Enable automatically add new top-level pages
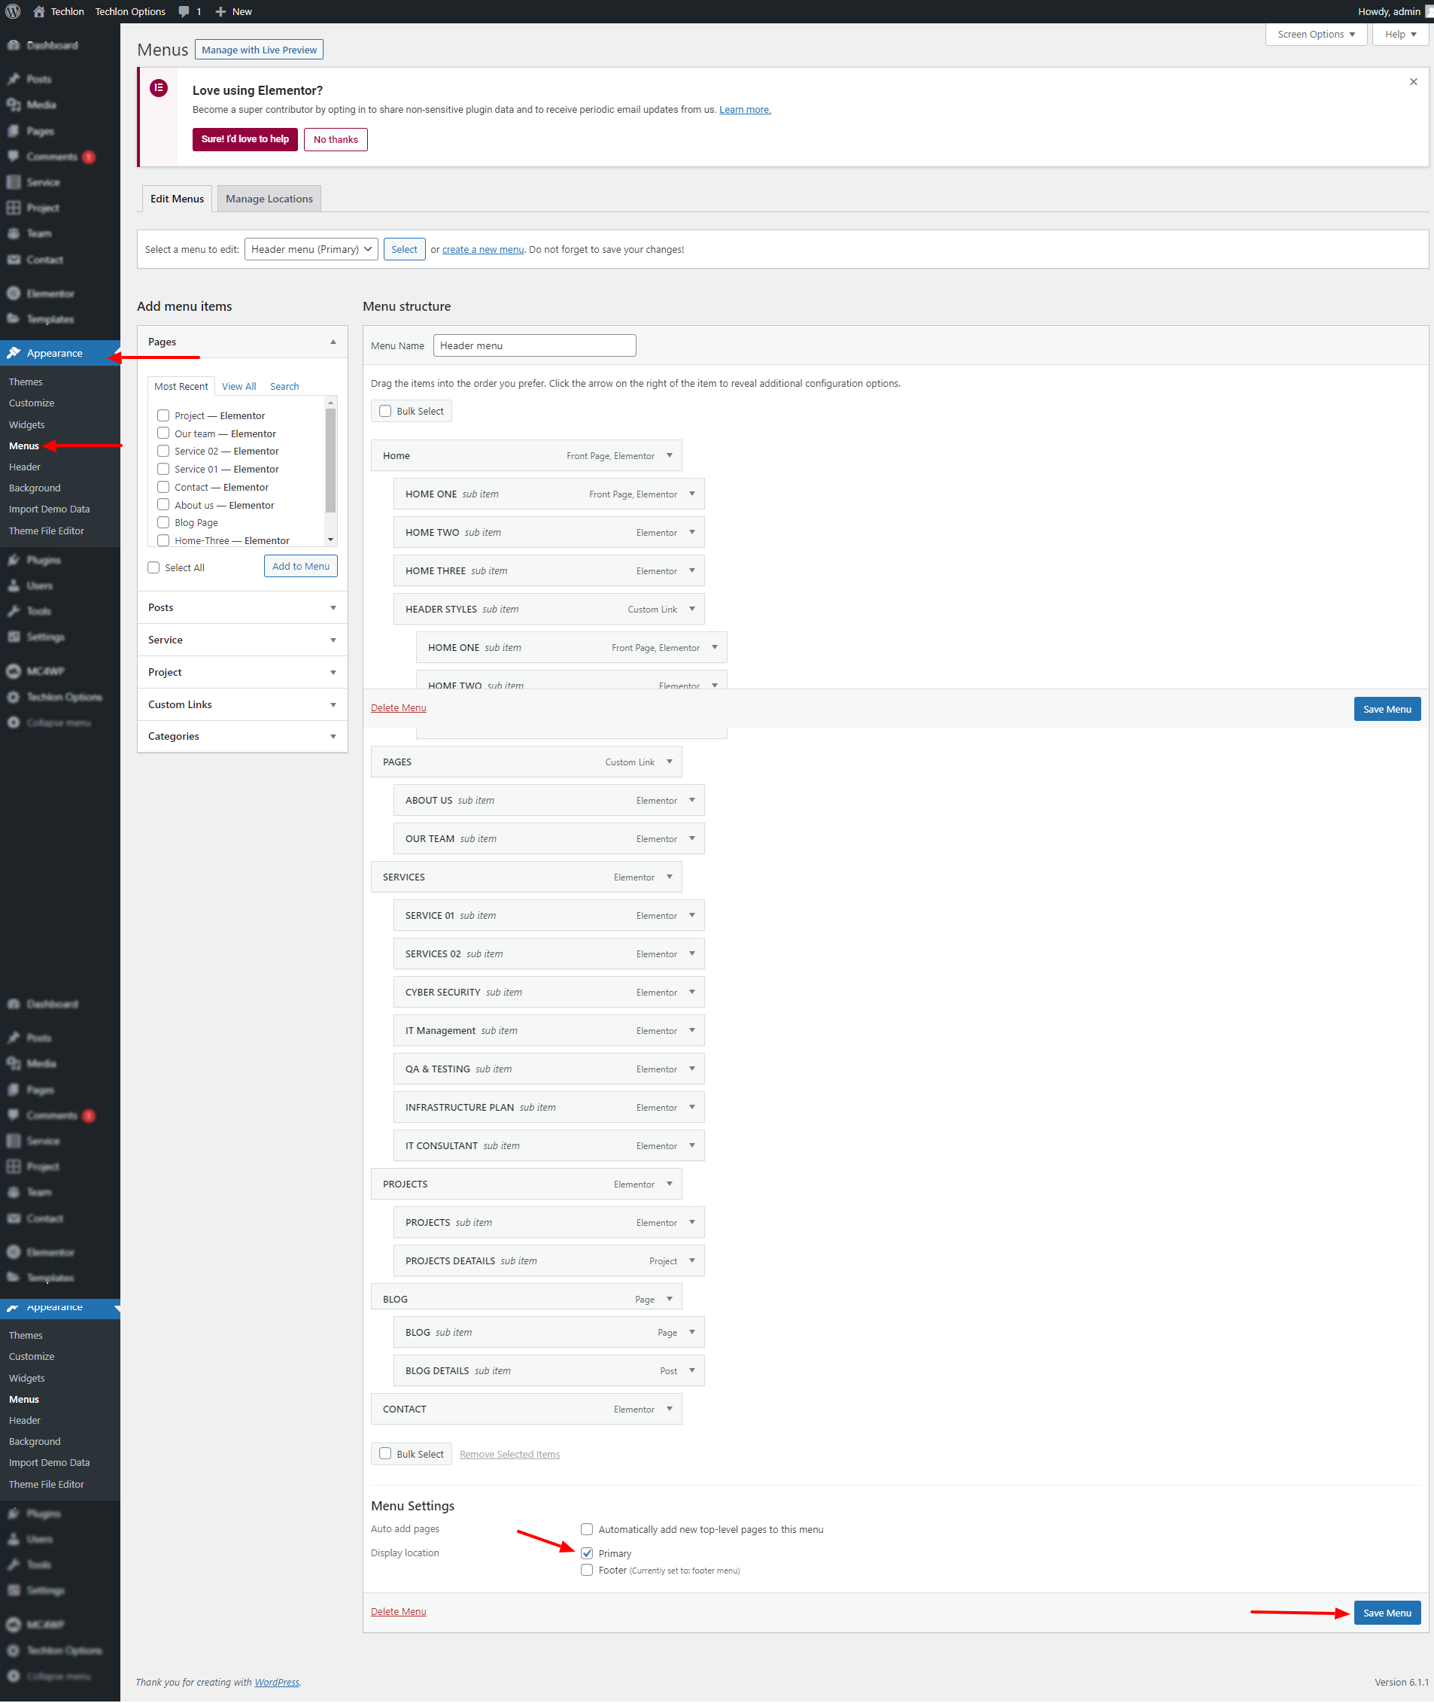 click(x=587, y=1529)
